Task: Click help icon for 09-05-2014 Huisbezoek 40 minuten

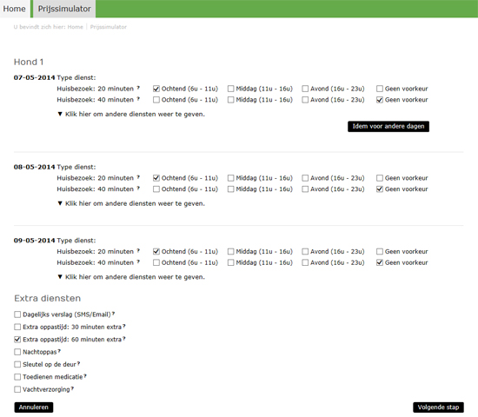Action: click(x=138, y=261)
